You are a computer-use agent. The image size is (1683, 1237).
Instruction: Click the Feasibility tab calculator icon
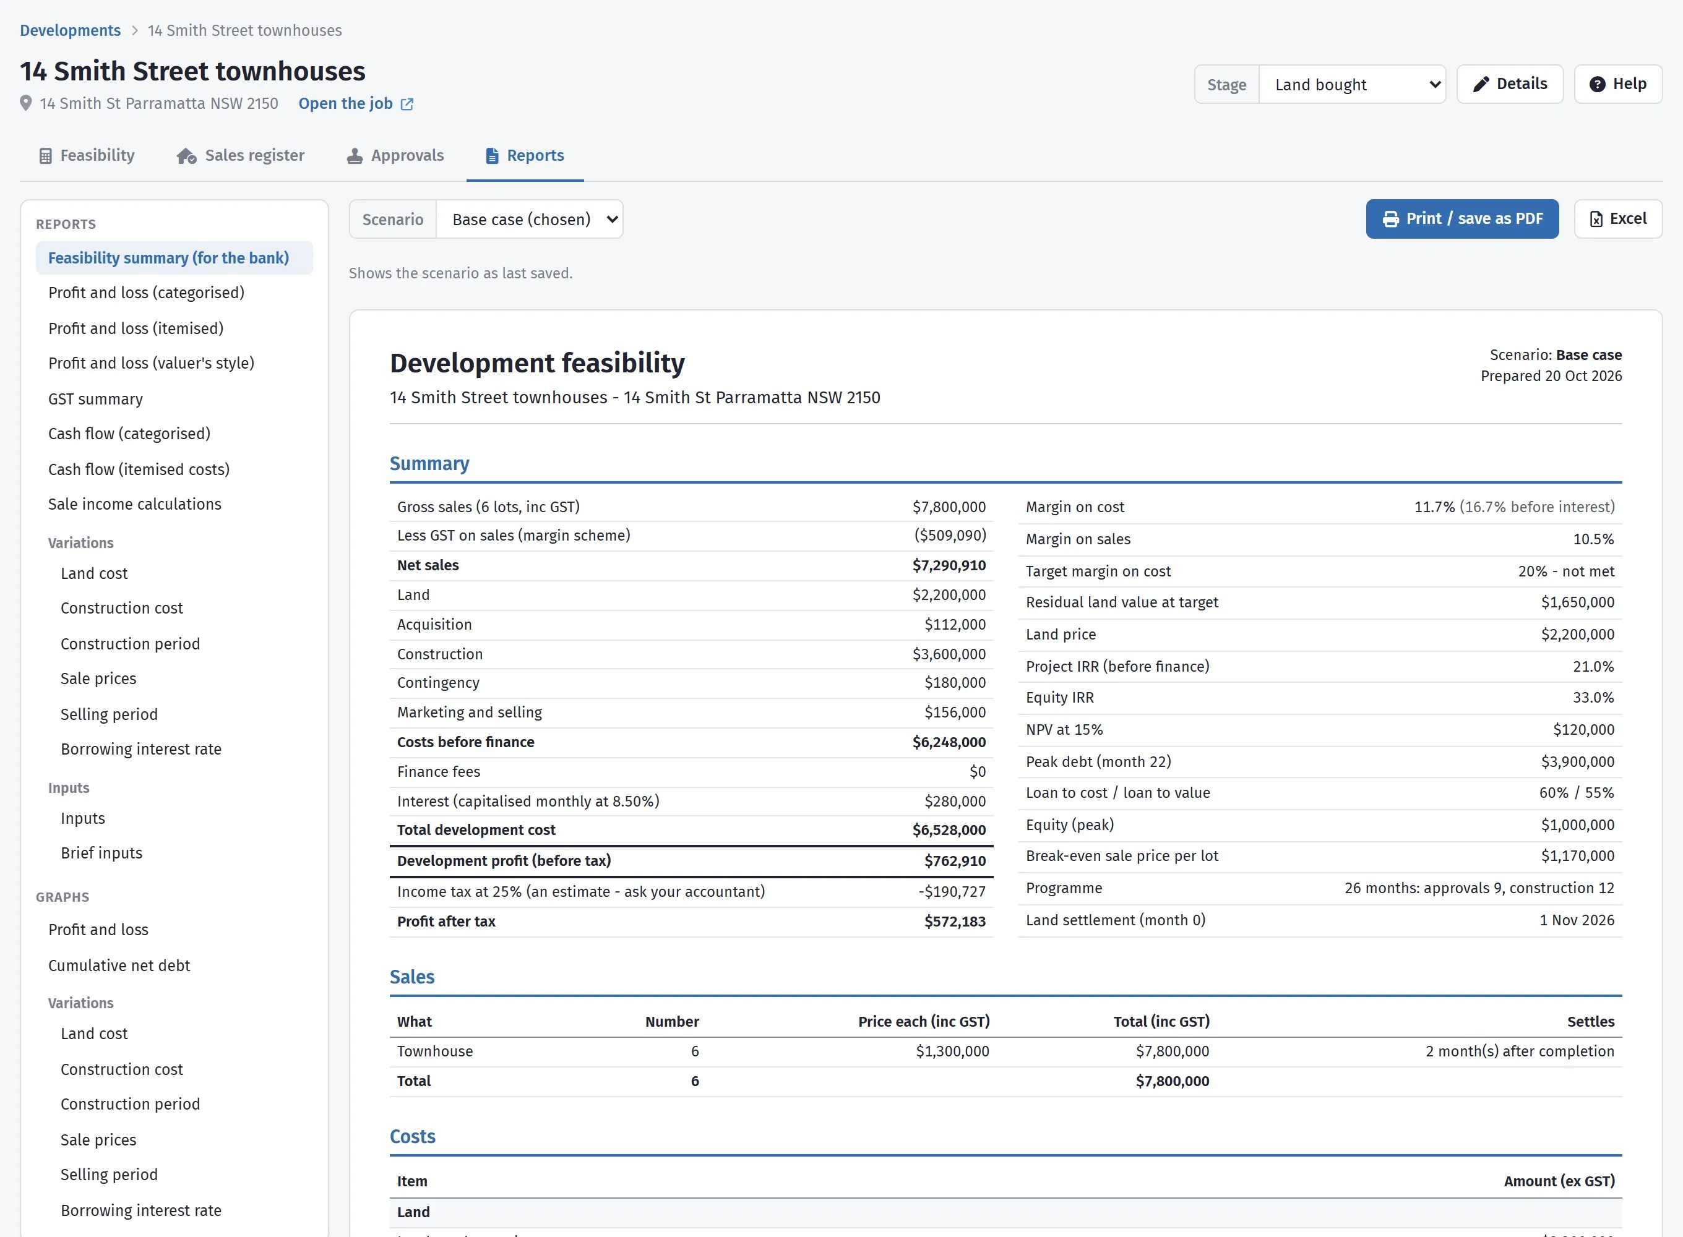pos(46,156)
